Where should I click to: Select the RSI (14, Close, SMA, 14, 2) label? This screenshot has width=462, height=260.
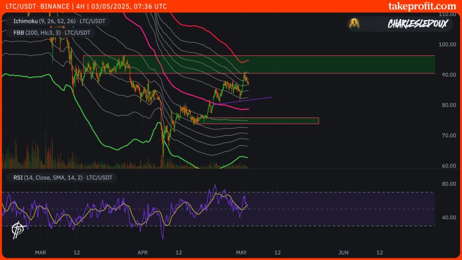62,178
